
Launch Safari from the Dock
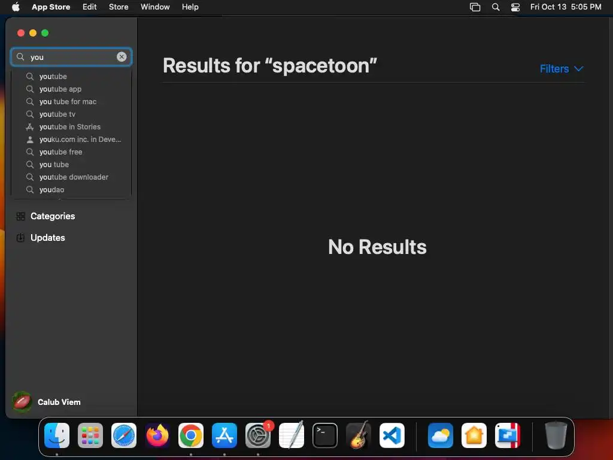124,435
